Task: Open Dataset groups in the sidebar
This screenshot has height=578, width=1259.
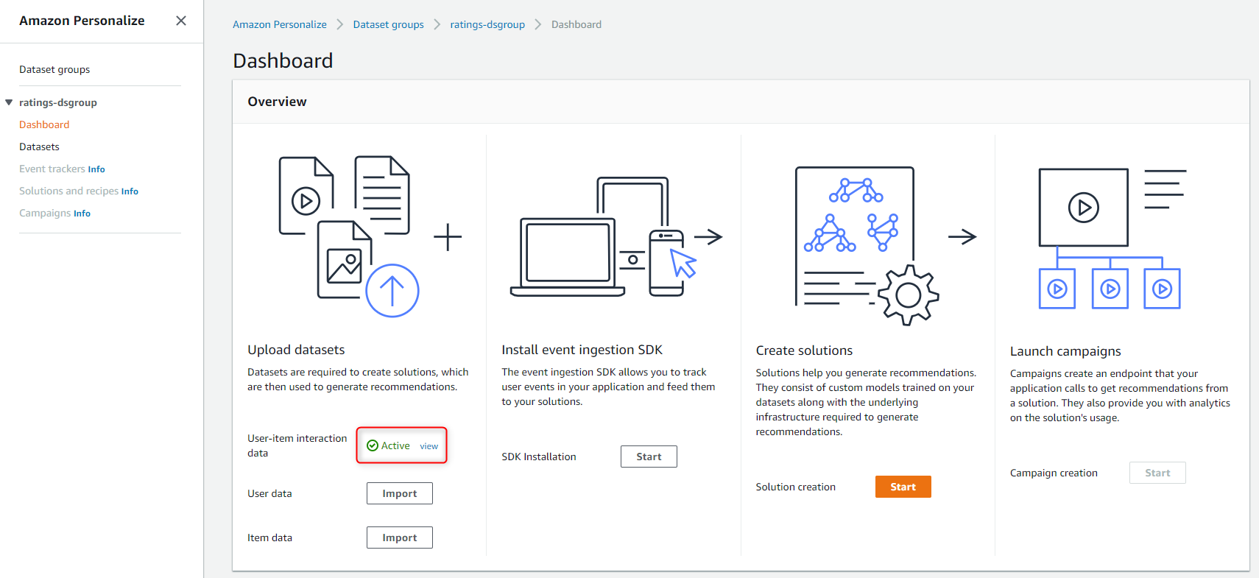Action: coord(54,69)
